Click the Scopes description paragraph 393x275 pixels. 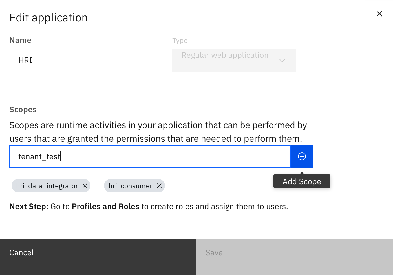[158, 132]
